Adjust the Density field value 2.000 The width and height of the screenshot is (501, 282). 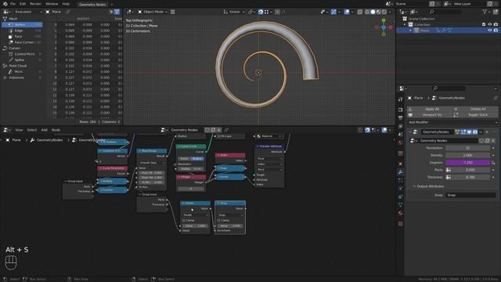467,155
